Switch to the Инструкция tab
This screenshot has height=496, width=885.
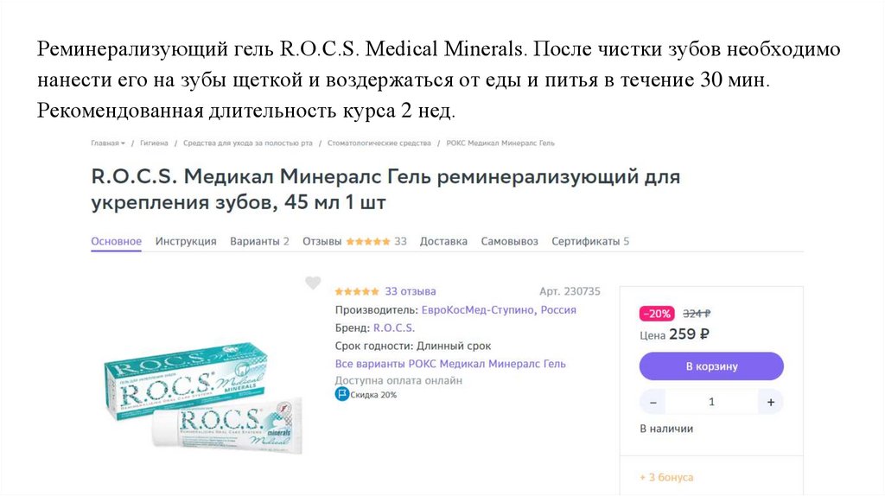pos(186,241)
